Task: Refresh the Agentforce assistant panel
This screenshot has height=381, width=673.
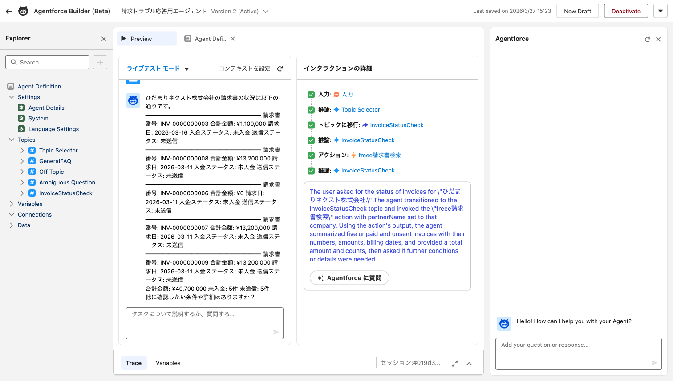Action: point(648,39)
